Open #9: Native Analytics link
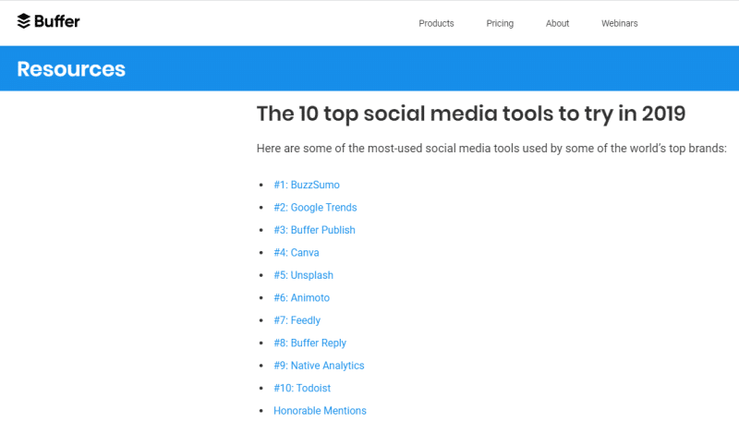This screenshot has height=433, width=739. 319,366
